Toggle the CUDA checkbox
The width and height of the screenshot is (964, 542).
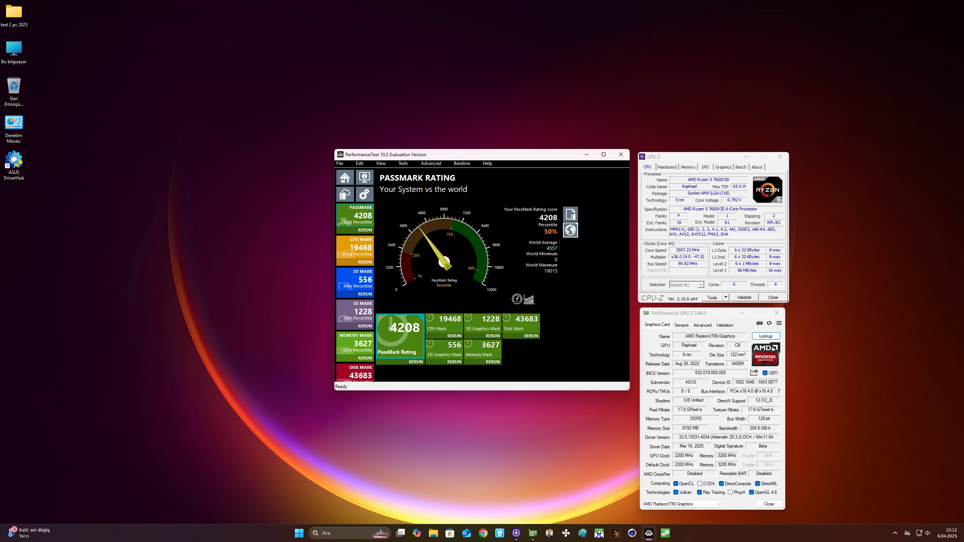point(700,484)
